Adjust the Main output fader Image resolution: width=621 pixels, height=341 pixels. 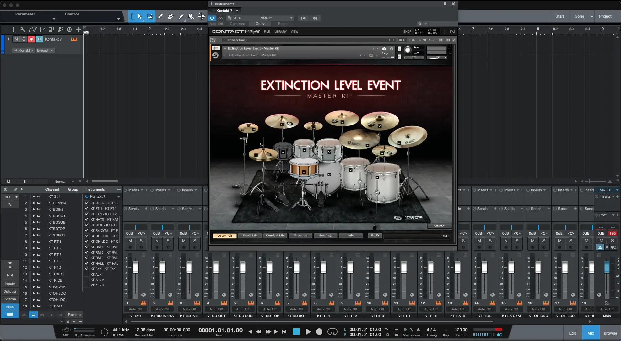point(607,267)
